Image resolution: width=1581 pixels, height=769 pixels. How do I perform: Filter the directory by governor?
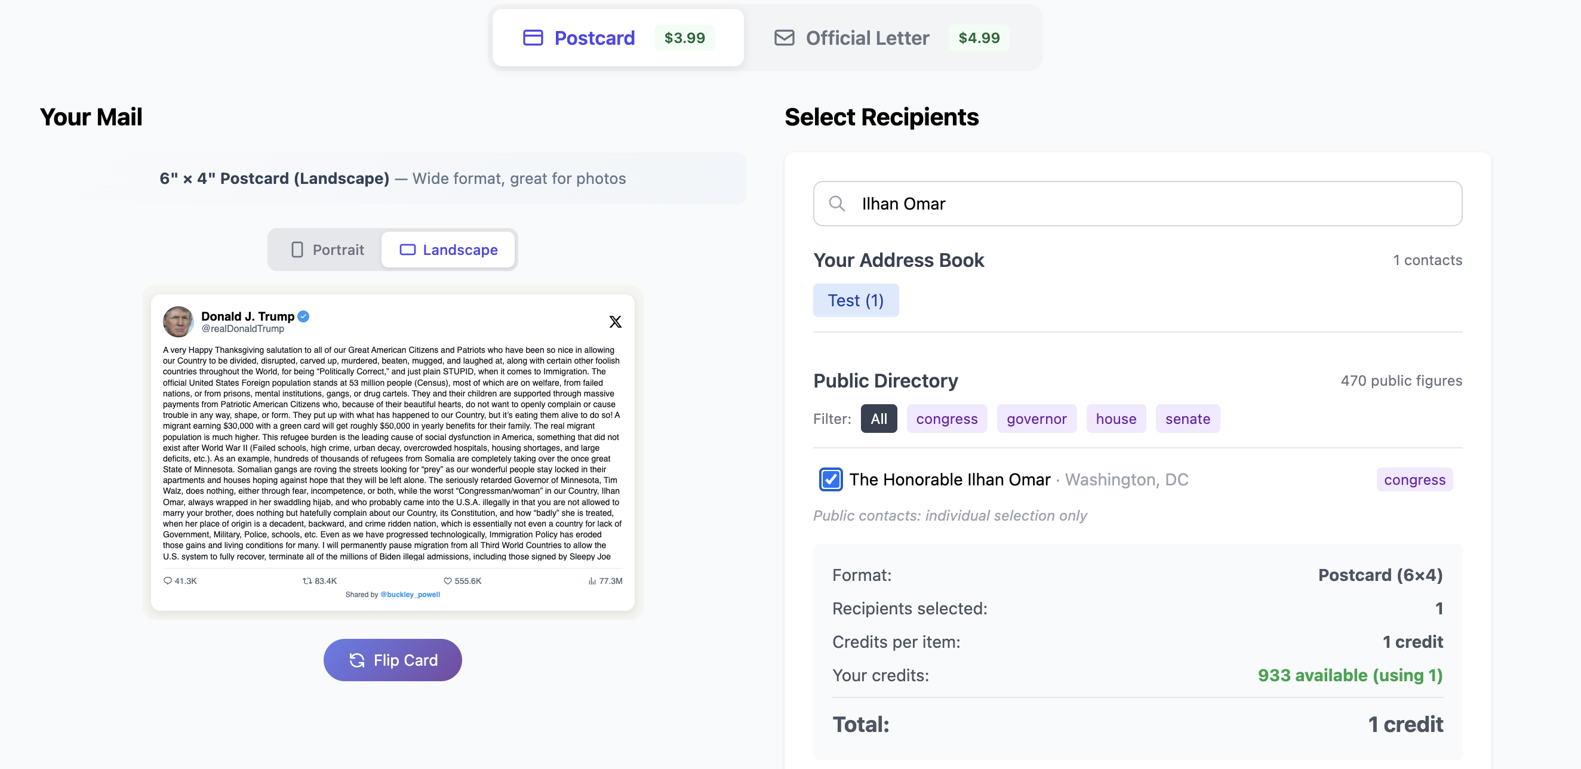coord(1036,419)
